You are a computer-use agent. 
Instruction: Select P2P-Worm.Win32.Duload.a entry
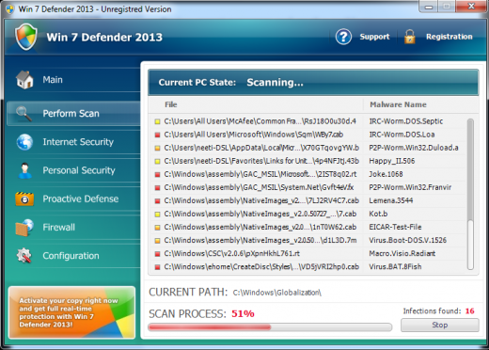308,148
